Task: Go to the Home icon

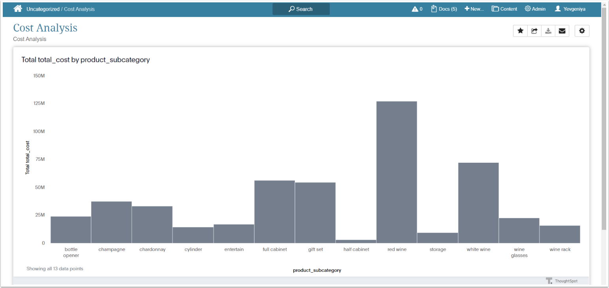Action: point(17,9)
